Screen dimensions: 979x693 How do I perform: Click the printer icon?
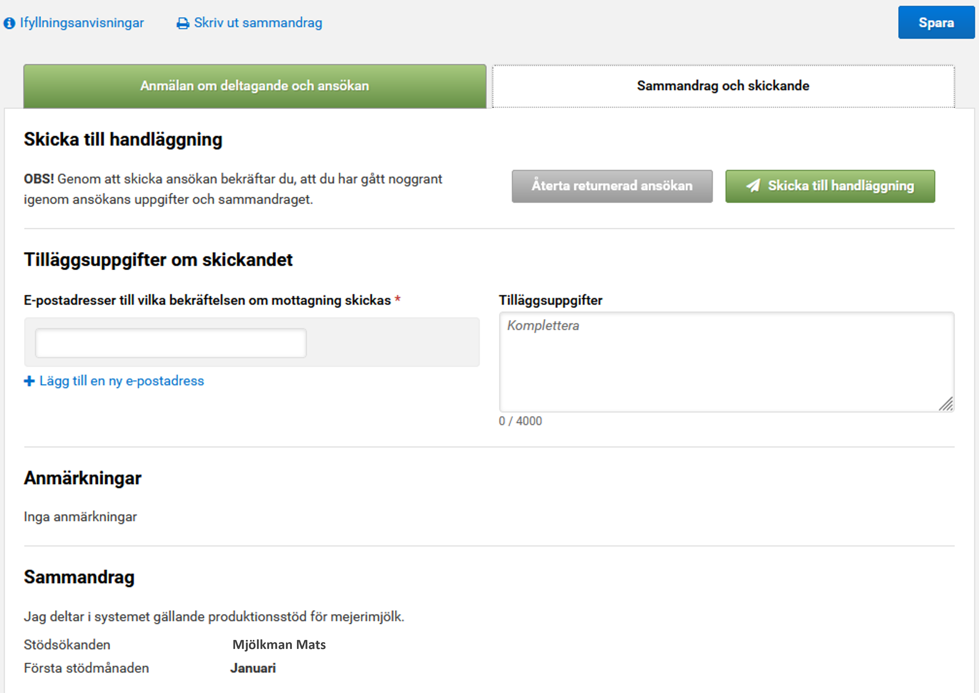coord(183,23)
